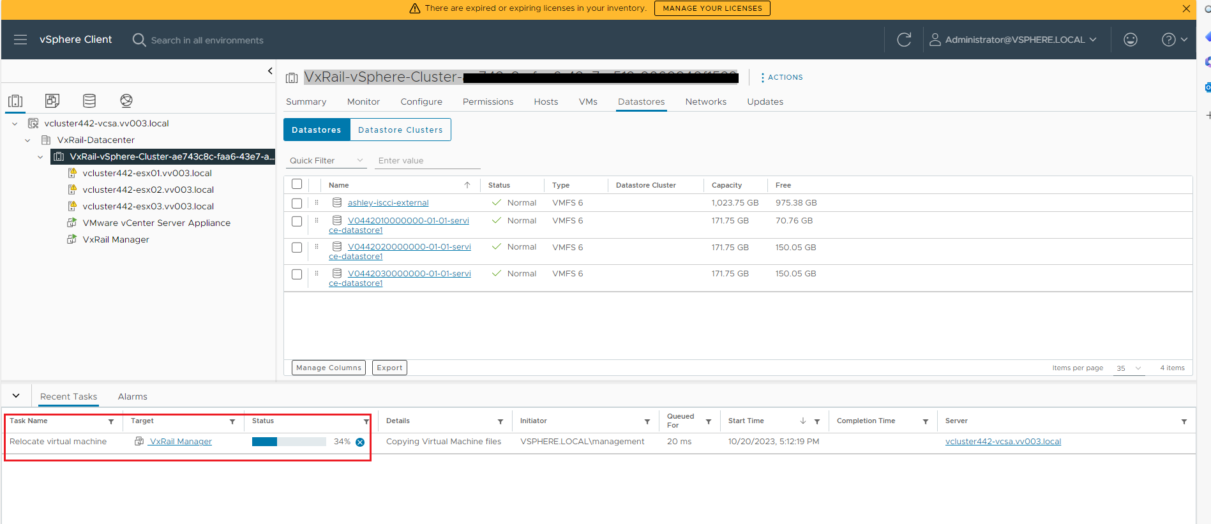This screenshot has width=1211, height=524.
Task: Collapse the left navigation panel
Action: pos(270,71)
